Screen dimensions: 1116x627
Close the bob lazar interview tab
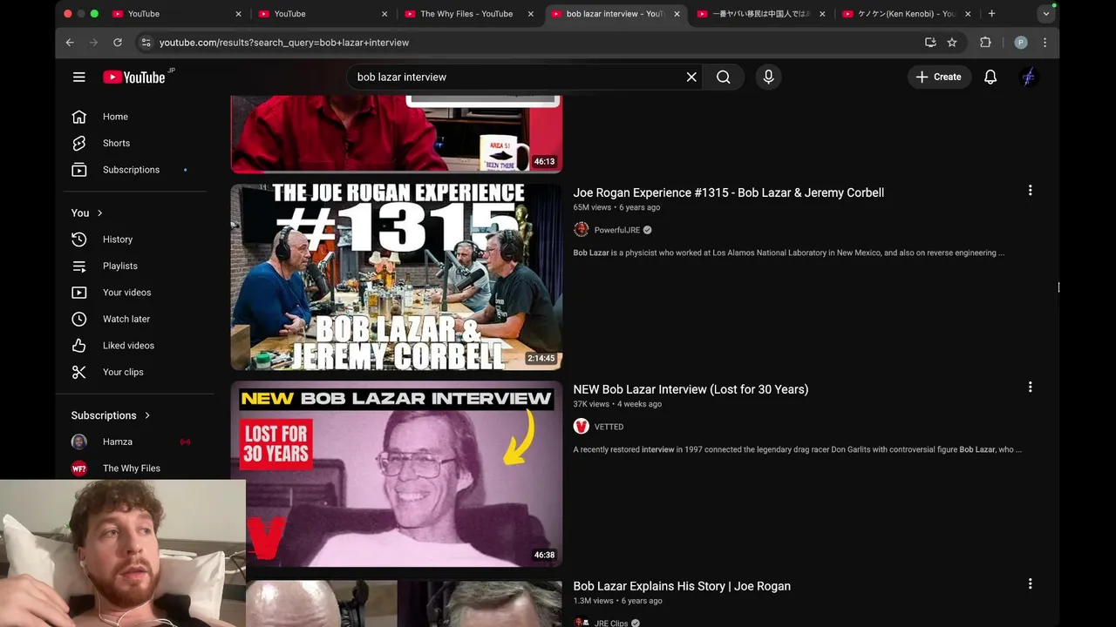click(677, 14)
